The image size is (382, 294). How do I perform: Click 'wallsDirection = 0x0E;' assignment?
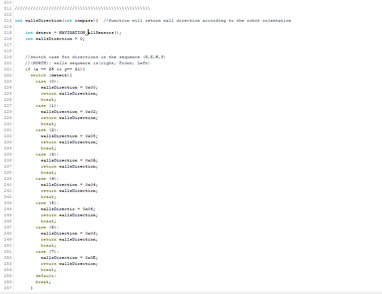point(69,258)
